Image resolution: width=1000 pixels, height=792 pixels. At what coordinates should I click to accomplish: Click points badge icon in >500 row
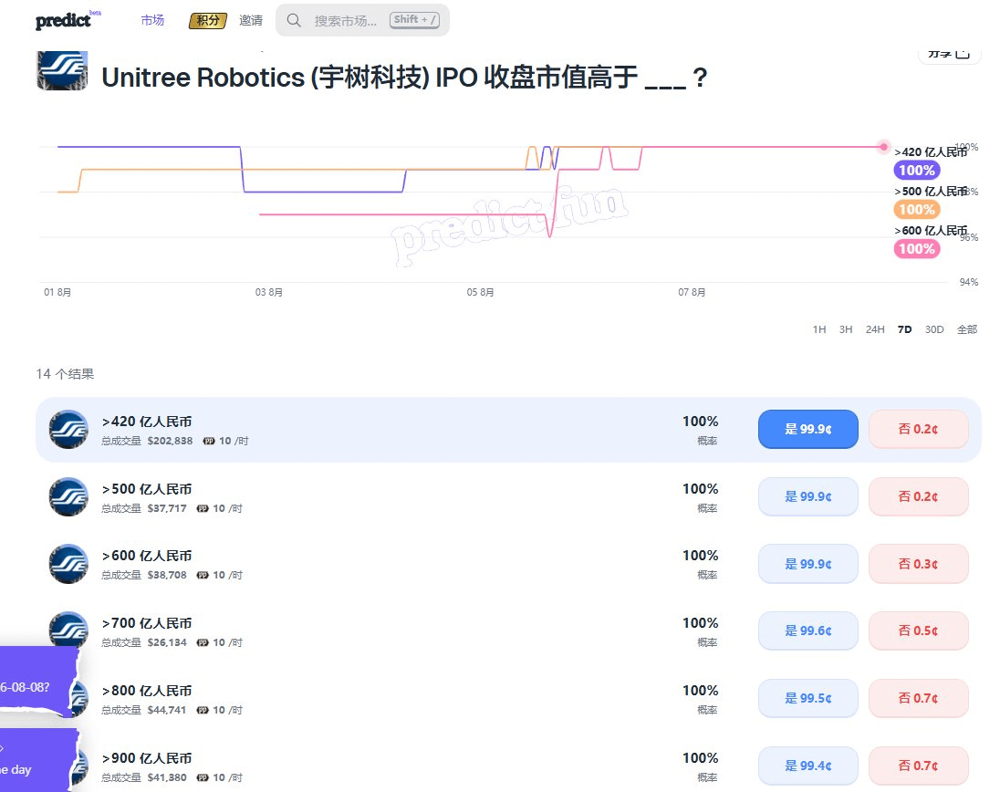pyautogui.click(x=203, y=509)
